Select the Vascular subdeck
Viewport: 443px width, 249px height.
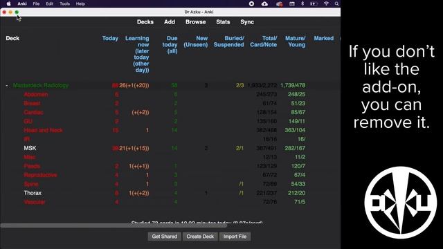pos(35,202)
